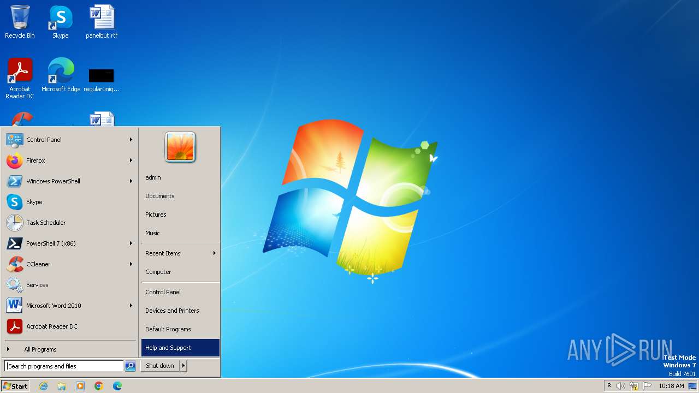Open Devices and Printers
This screenshot has width=699, height=393.
[x=180, y=311]
